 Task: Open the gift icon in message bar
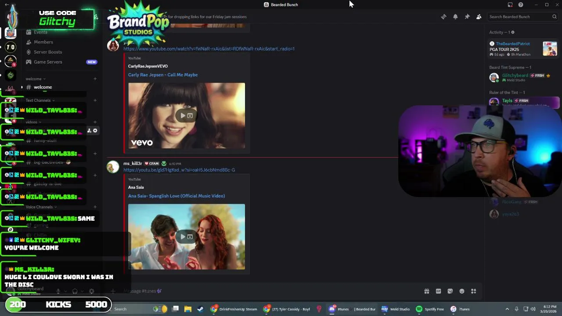point(426,291)
